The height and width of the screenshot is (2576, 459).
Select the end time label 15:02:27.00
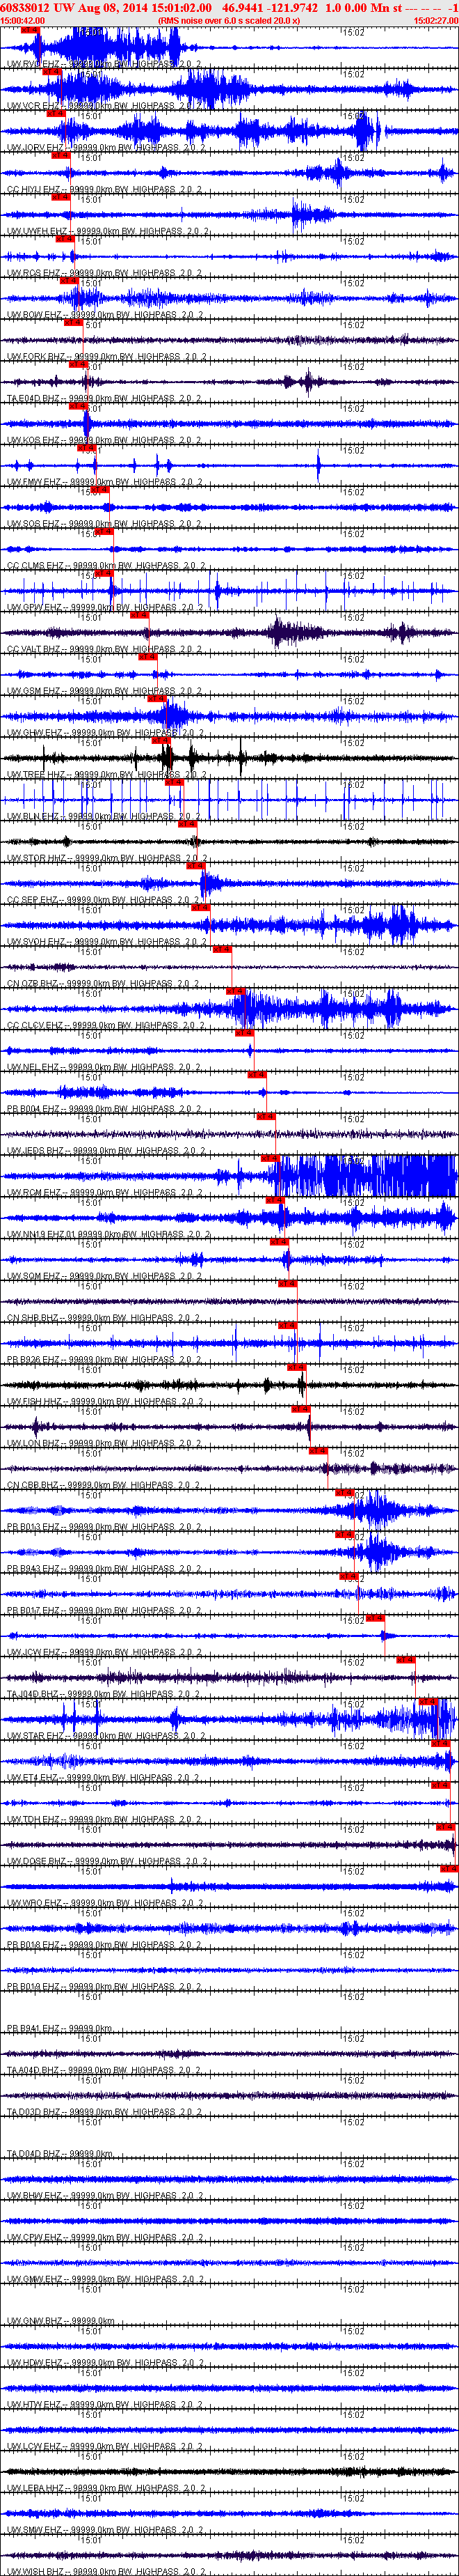point(435,20)
